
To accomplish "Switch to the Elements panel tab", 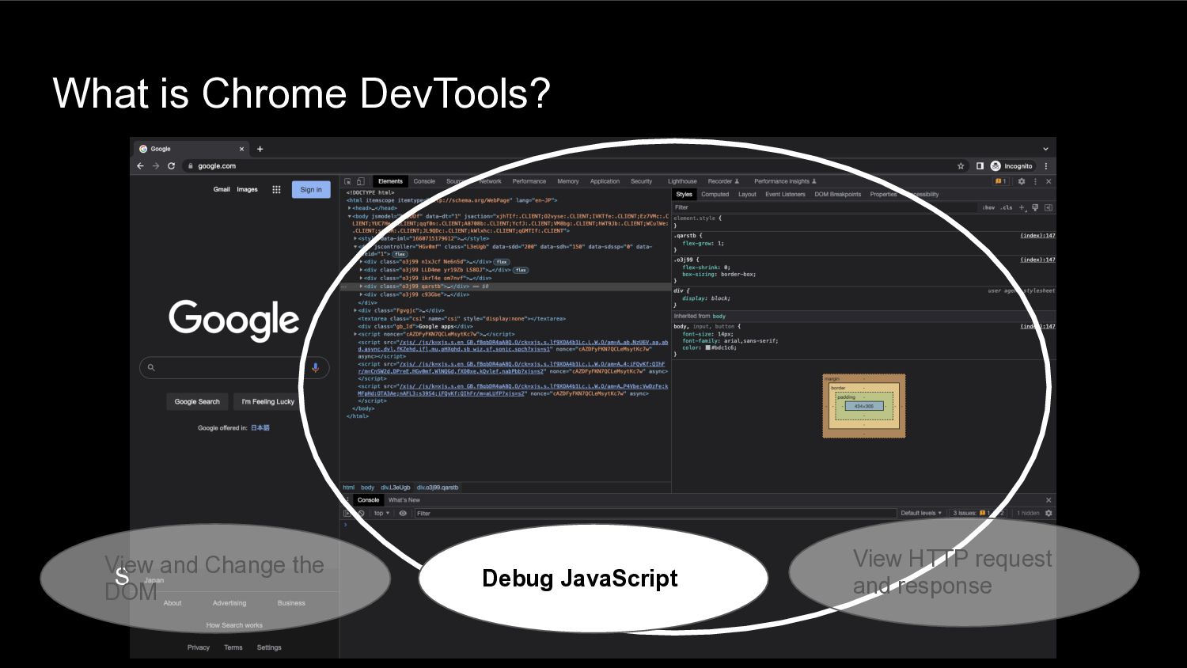I will point(390,181).
